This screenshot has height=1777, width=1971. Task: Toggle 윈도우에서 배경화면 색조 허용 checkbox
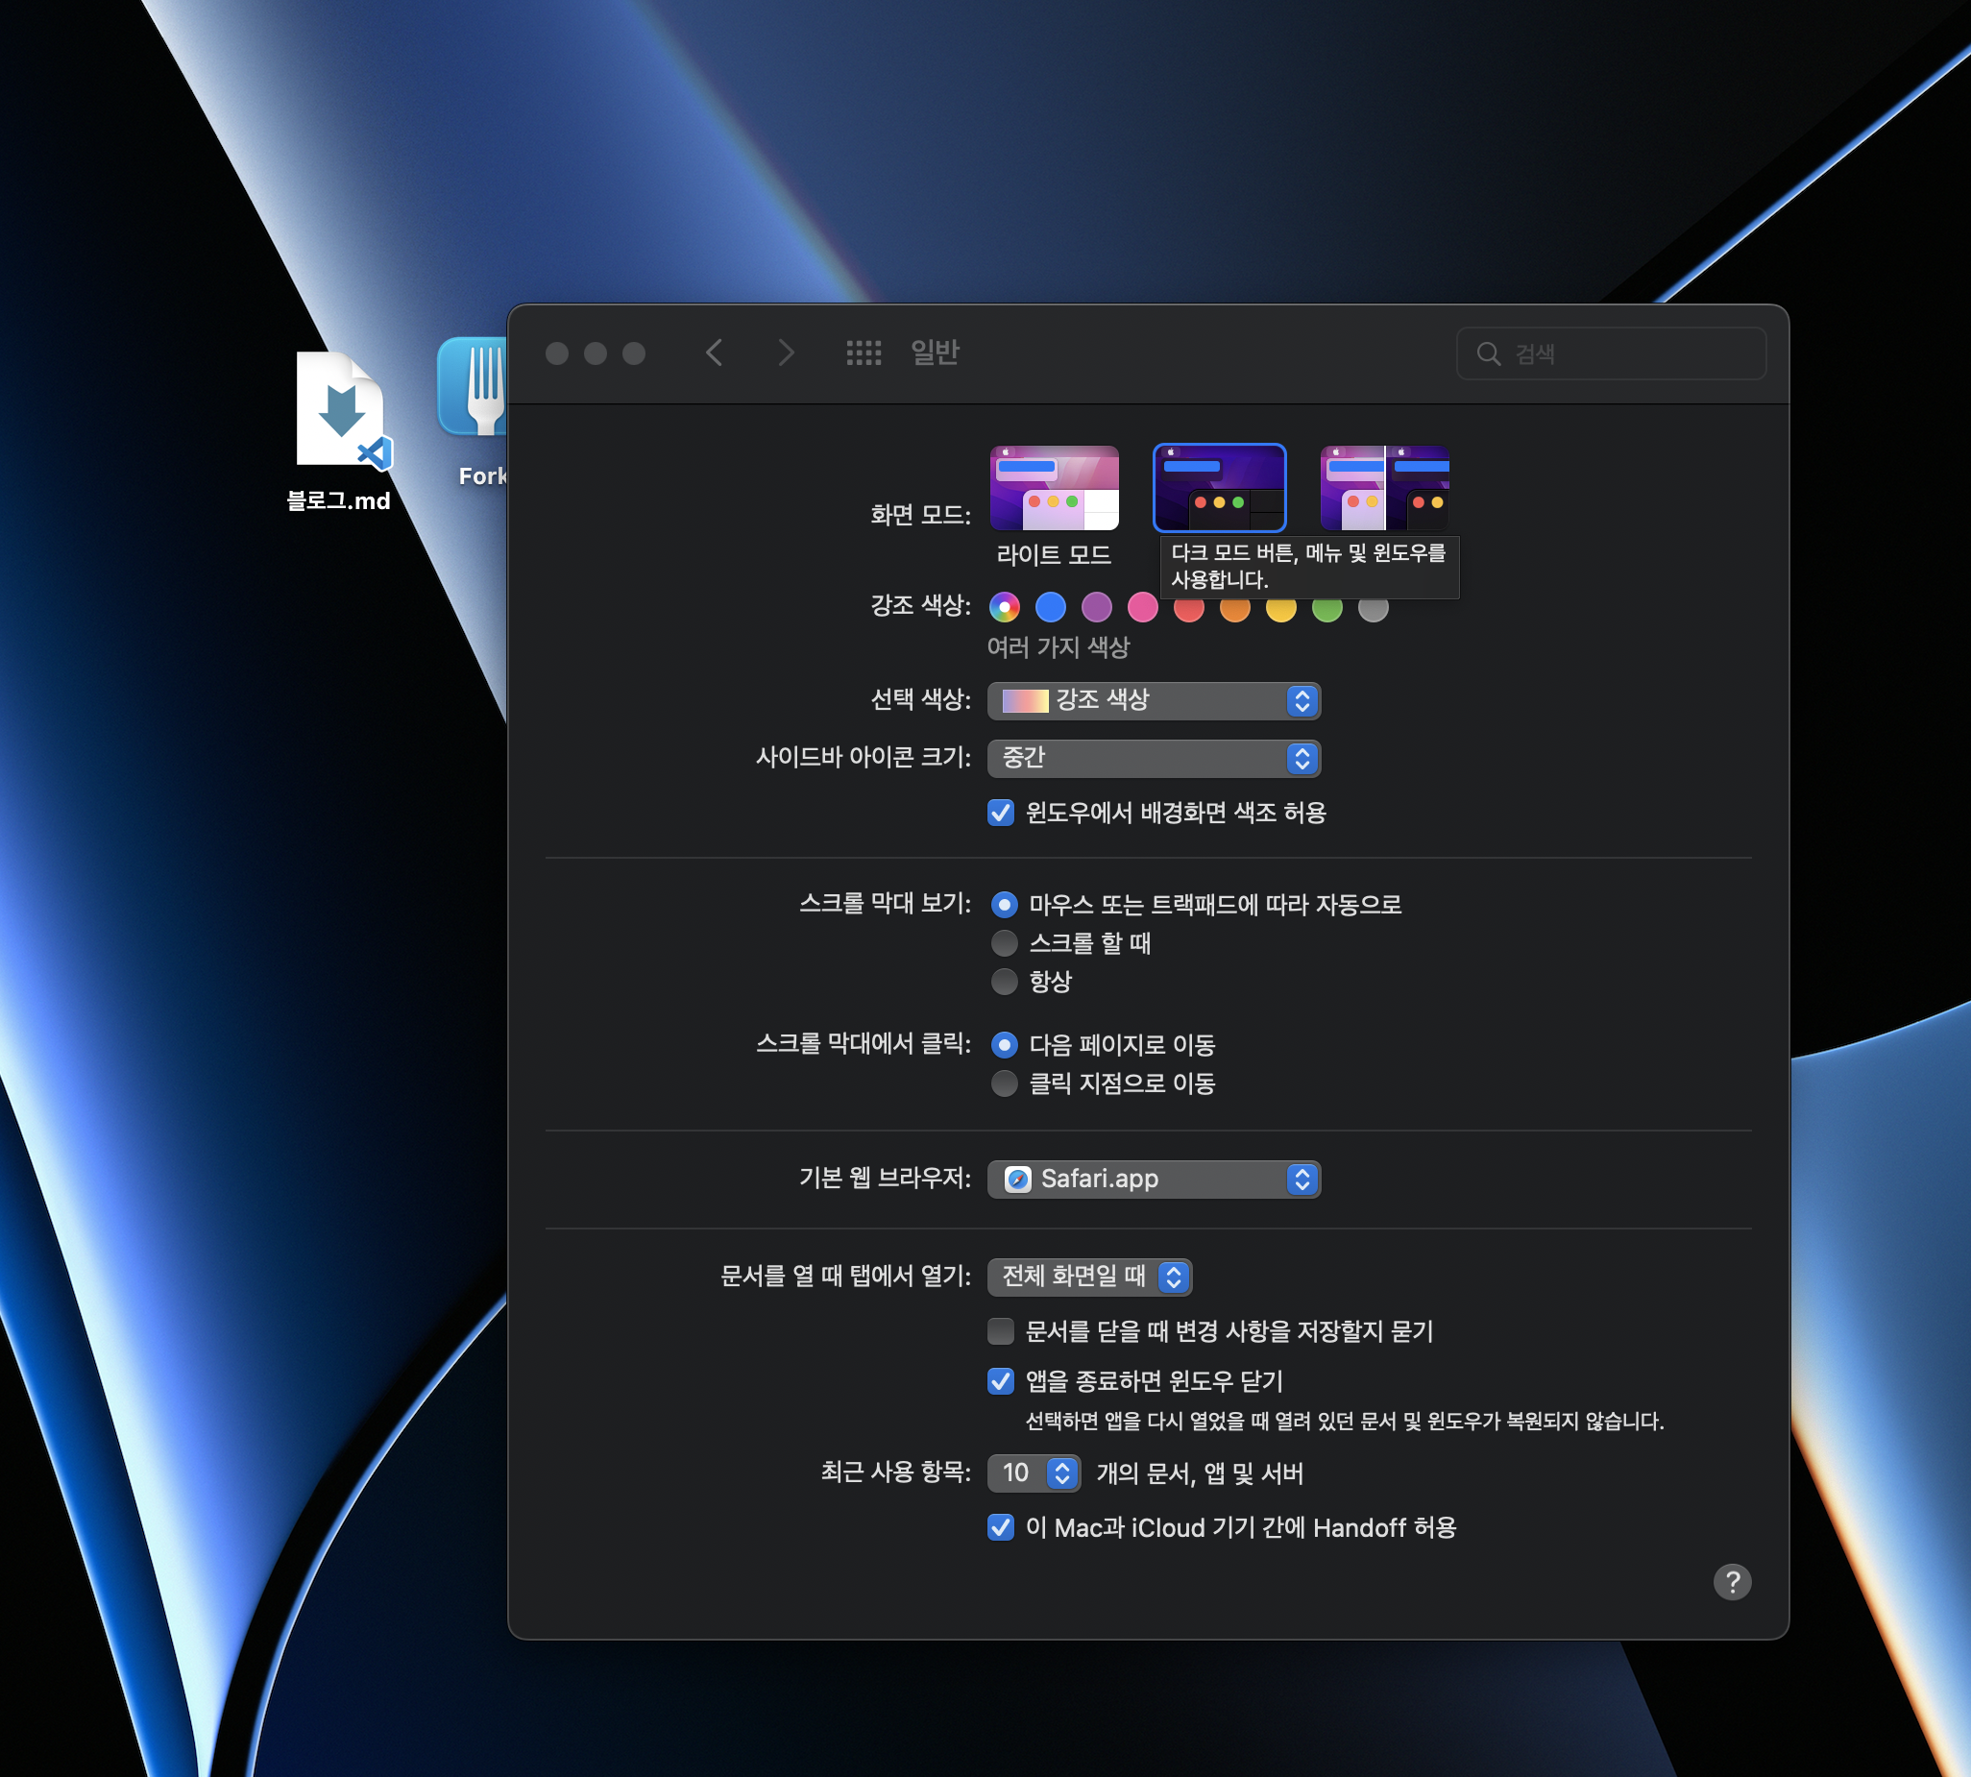[x=1001, y=814]
